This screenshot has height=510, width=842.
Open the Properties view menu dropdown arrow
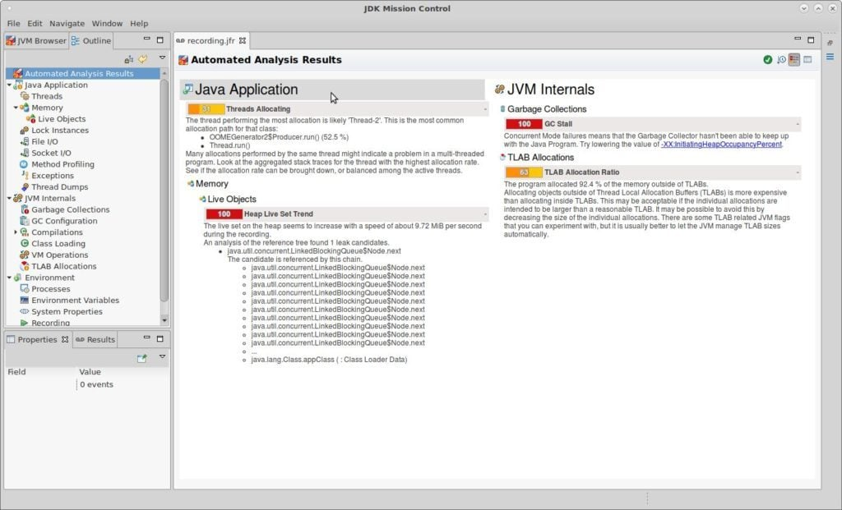162,356
